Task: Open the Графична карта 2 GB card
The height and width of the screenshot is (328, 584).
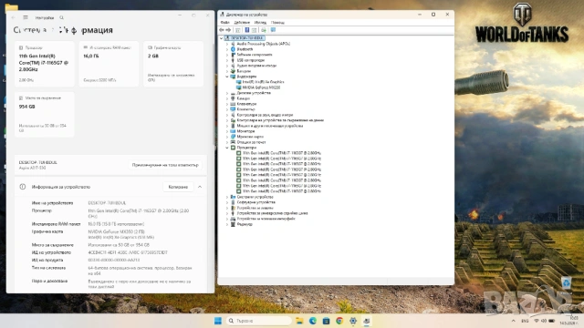Action: (173, 64)
